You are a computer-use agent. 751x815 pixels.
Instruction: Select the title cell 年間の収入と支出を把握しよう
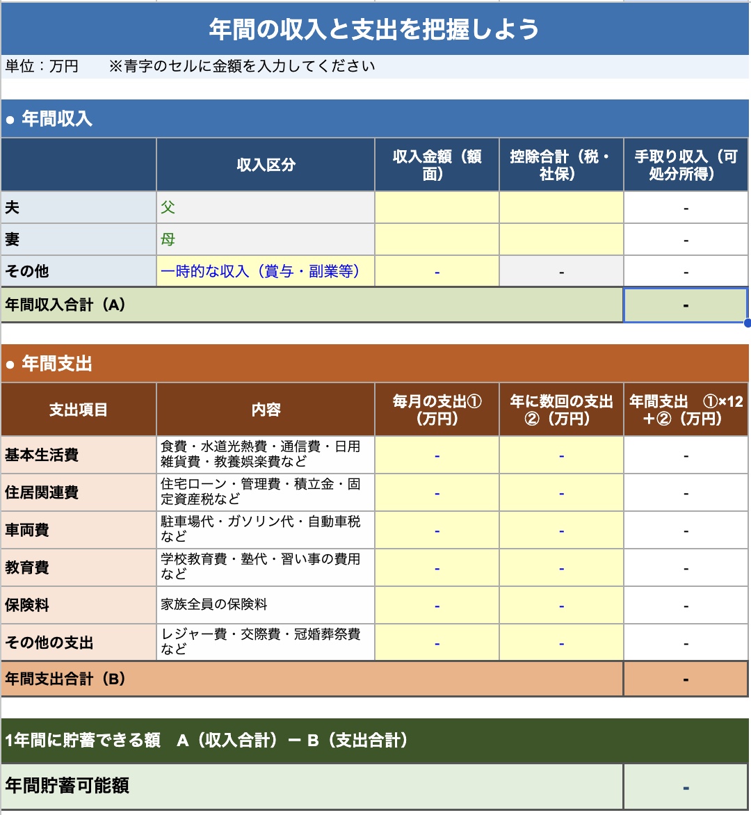point(375,29)
